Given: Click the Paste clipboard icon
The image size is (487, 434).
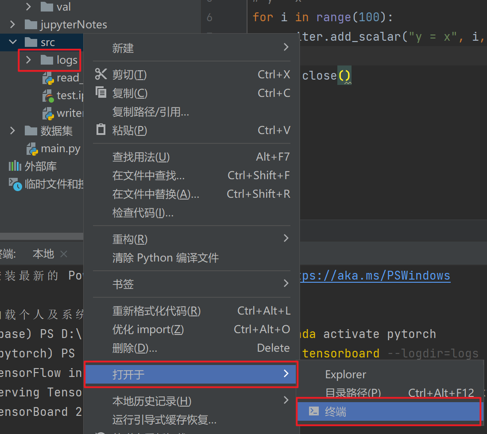Looking at the screenshot, I should click(x=101, y=130).
